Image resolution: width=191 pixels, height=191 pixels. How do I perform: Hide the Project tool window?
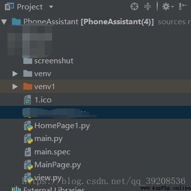(x=183, y=6)
